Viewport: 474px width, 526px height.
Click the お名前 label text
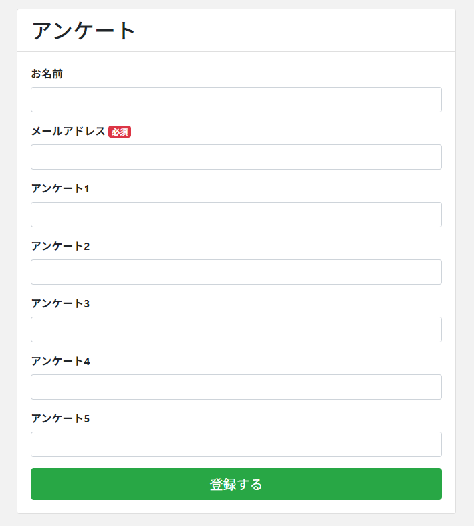[x=47, y=74]
